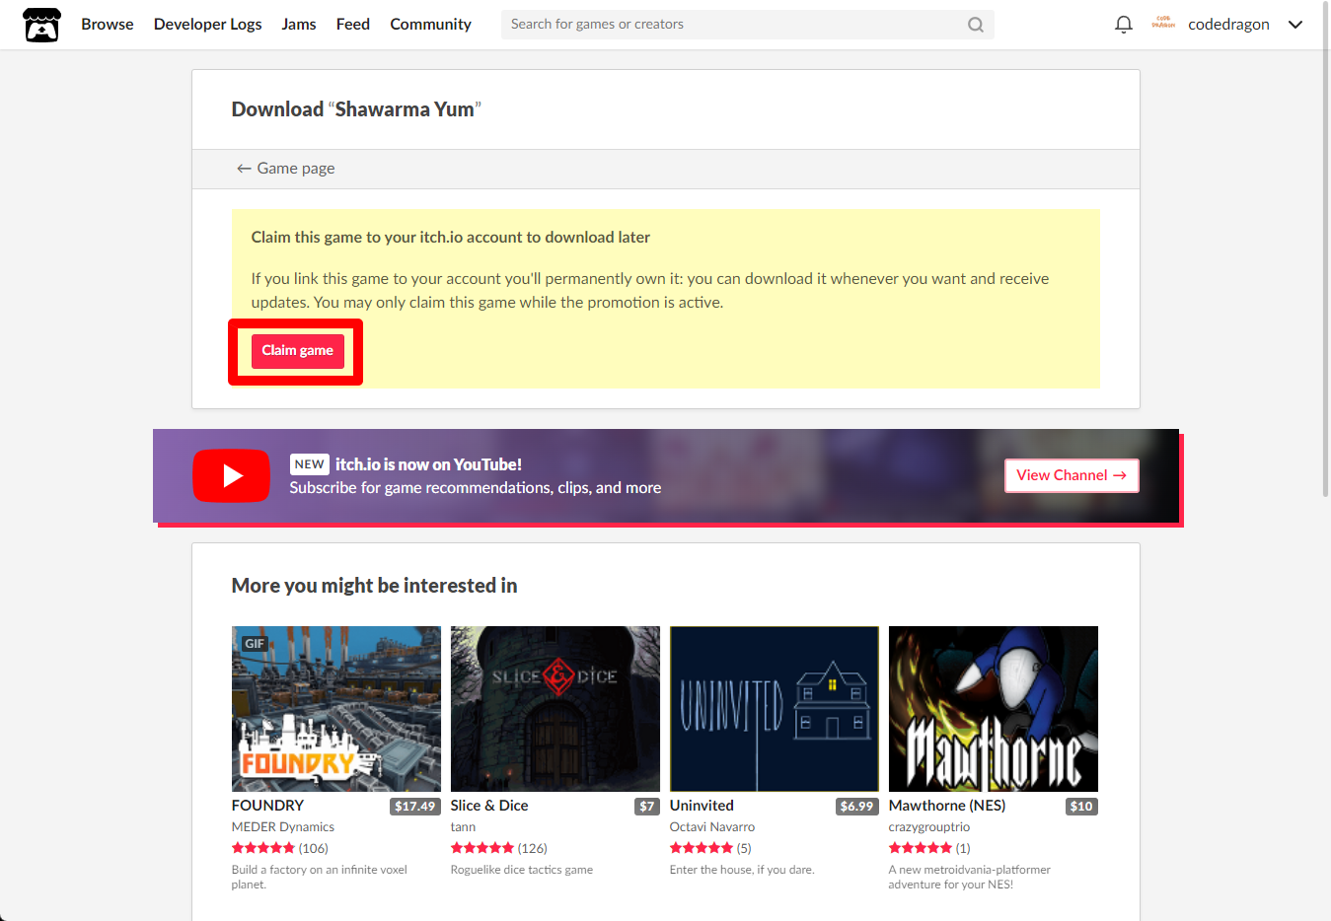Expand the account dropdown chevron
The image size is (1331, 921).
click(1295, 25)
